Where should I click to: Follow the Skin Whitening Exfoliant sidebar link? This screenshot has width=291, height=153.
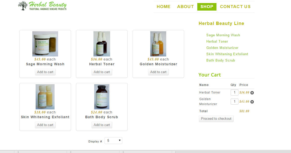[x=227, y=54]
